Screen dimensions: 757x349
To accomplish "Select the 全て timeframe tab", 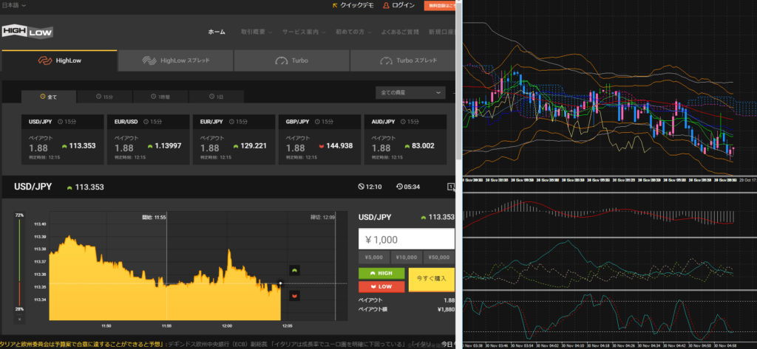I will coord(48,97).
